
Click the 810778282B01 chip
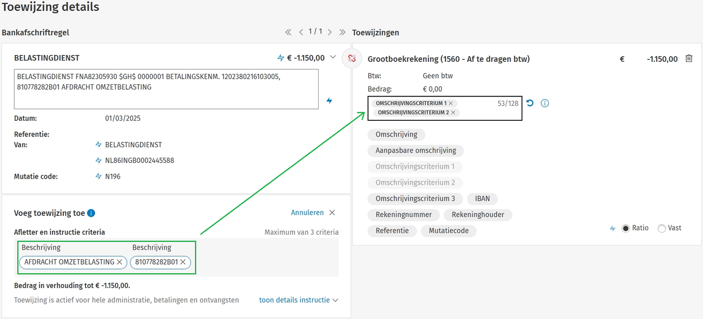pyautogui.click(x=160, y=262)
